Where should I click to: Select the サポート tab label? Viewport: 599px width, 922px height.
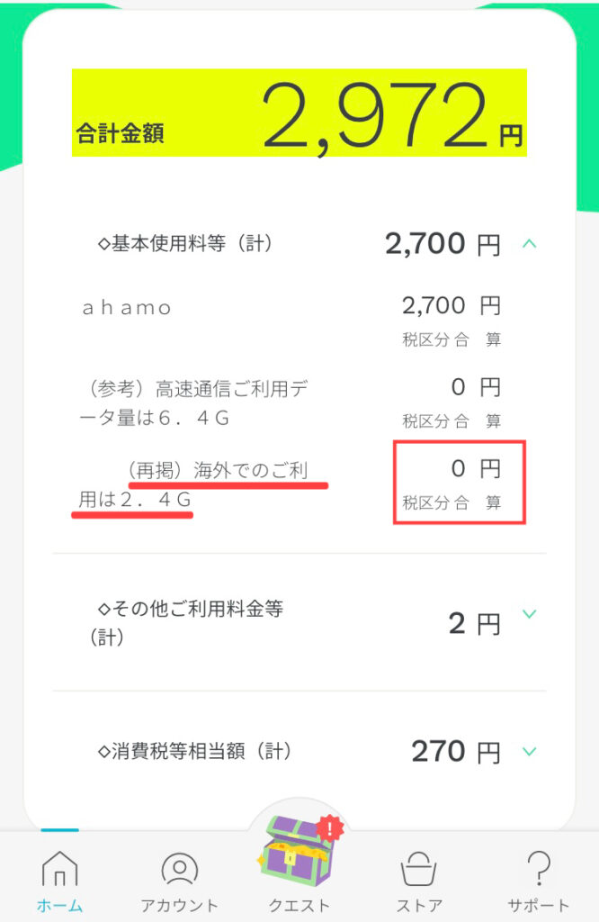539,906
